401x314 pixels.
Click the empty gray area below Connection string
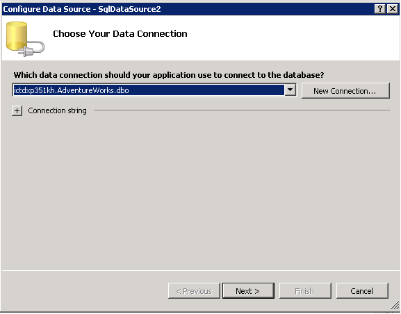[200, 192]
